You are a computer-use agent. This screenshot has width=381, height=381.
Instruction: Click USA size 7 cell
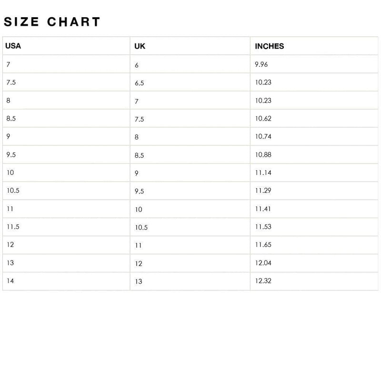tap(9, 64)
